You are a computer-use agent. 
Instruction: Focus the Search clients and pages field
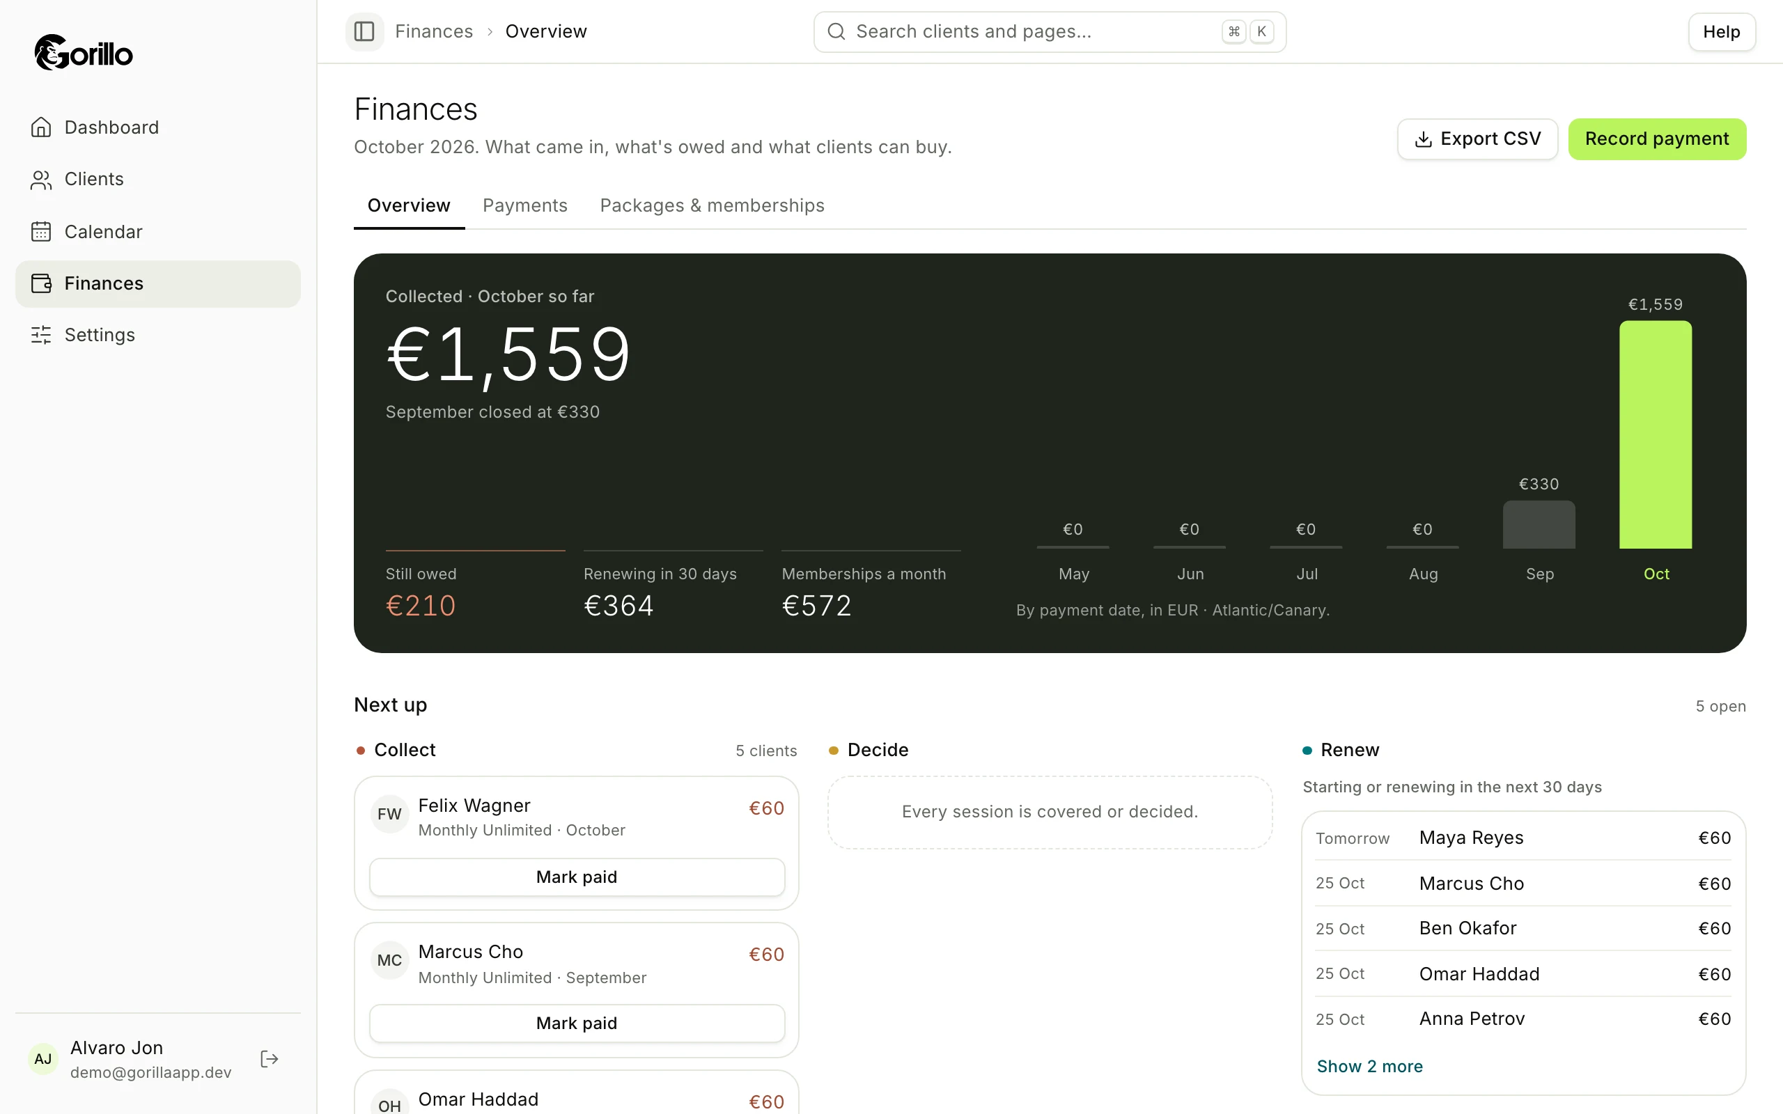coord(1049,32)
